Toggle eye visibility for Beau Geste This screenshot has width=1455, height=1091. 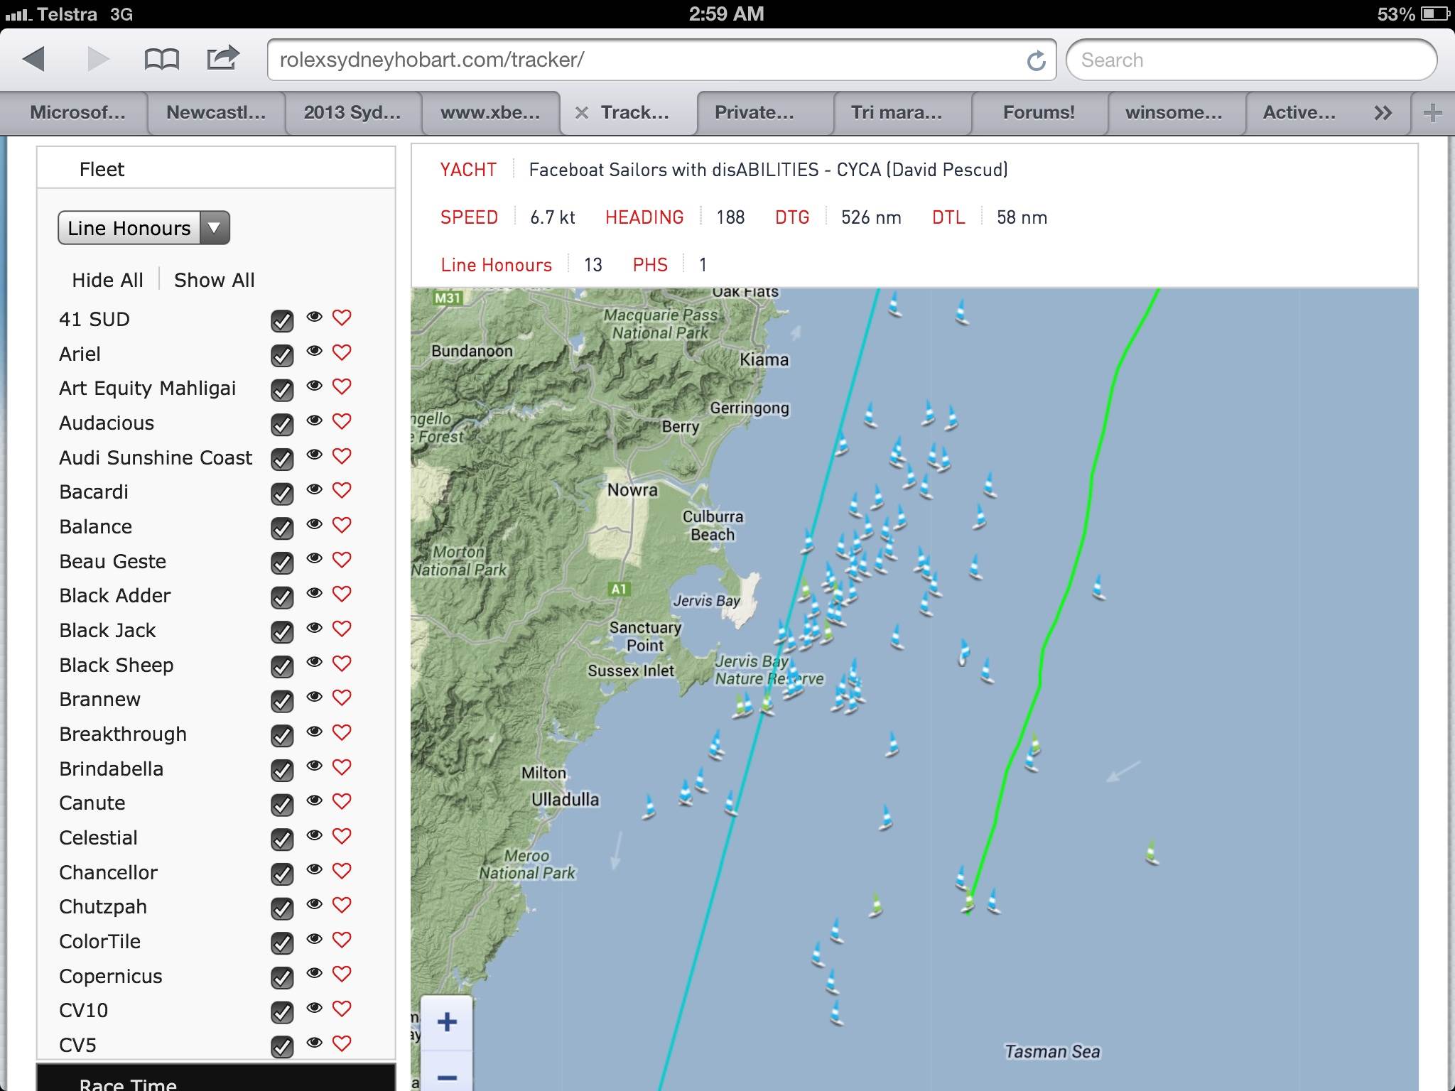(314, 559)
